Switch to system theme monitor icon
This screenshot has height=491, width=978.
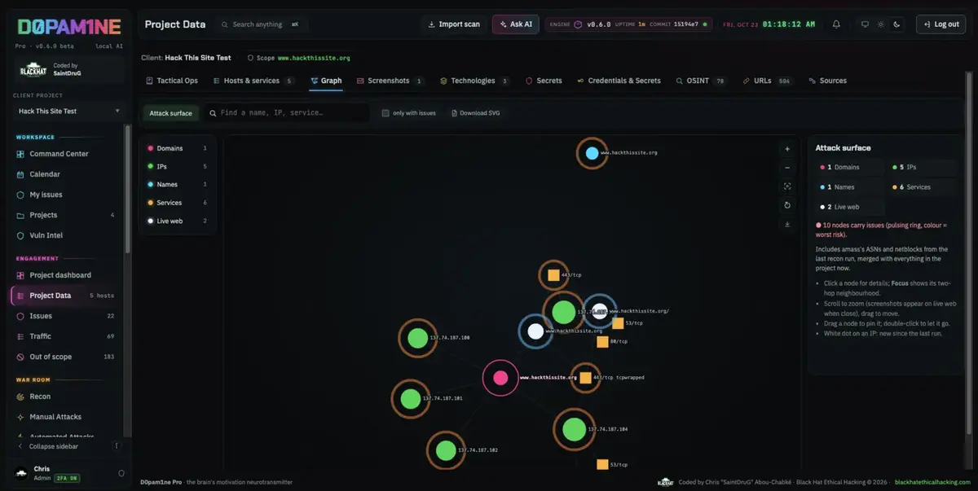(865, 24)
